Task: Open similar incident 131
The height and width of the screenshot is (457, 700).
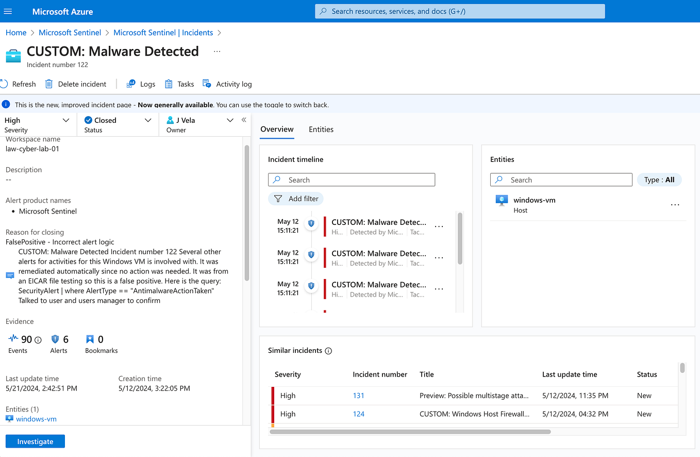Action: [x=358, y=395]
